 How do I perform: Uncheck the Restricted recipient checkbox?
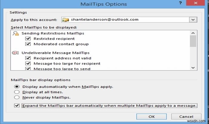[28, 39]
